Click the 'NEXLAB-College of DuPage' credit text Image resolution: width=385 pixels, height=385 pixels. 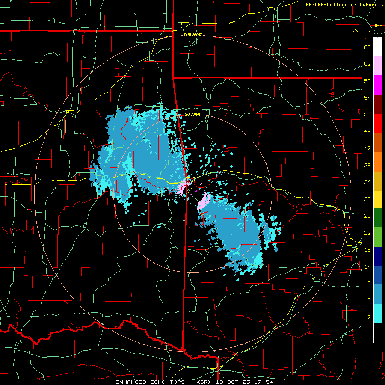pos(342,5)
